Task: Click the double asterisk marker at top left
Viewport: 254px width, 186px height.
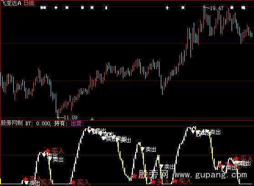Action: pos(43,7)
